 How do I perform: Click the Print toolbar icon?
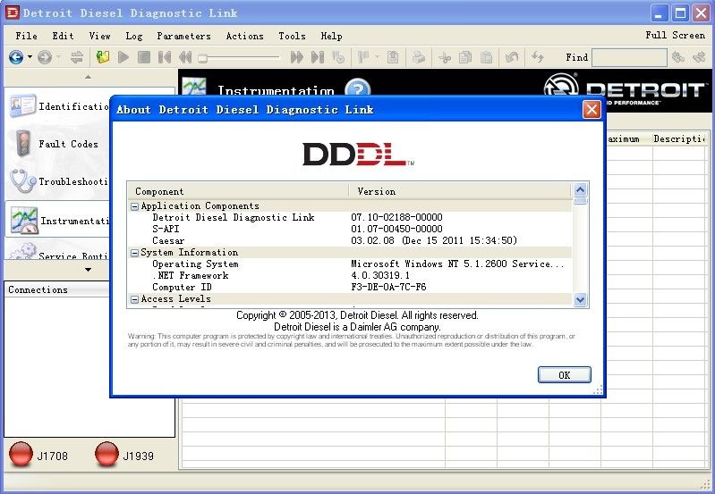[419, 57]
